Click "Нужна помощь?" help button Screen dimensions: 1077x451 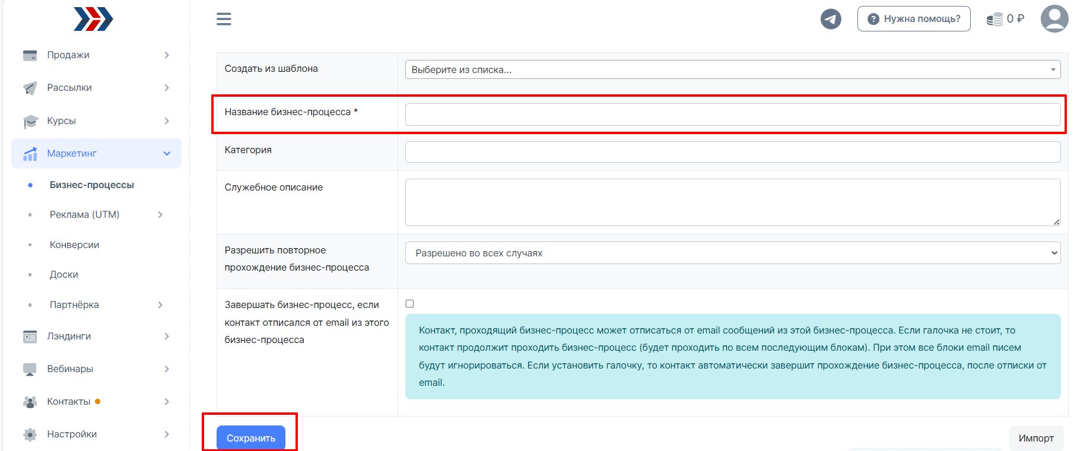click(x=913, y=19)
